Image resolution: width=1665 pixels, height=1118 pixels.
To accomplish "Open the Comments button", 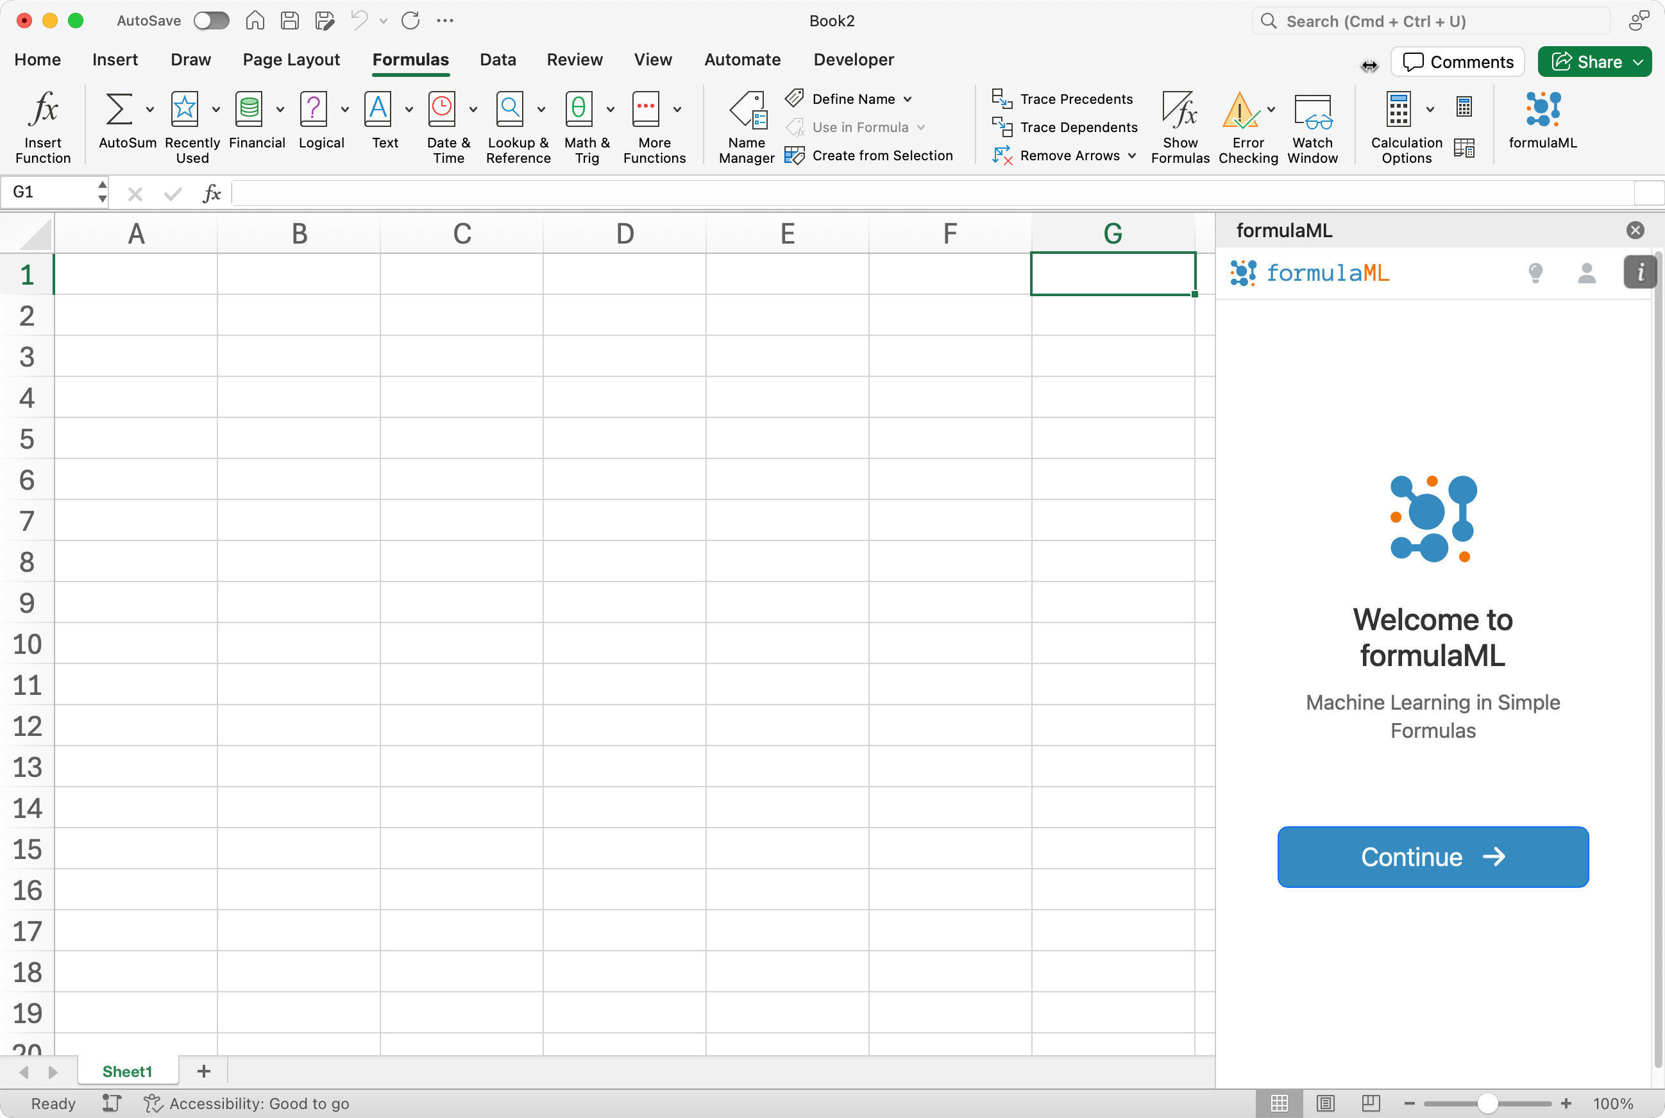I will 1457,62.
